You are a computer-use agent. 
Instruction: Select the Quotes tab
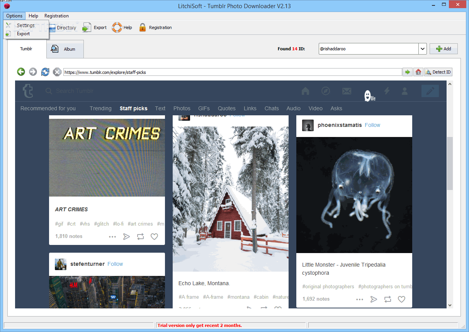pos(227,108)
